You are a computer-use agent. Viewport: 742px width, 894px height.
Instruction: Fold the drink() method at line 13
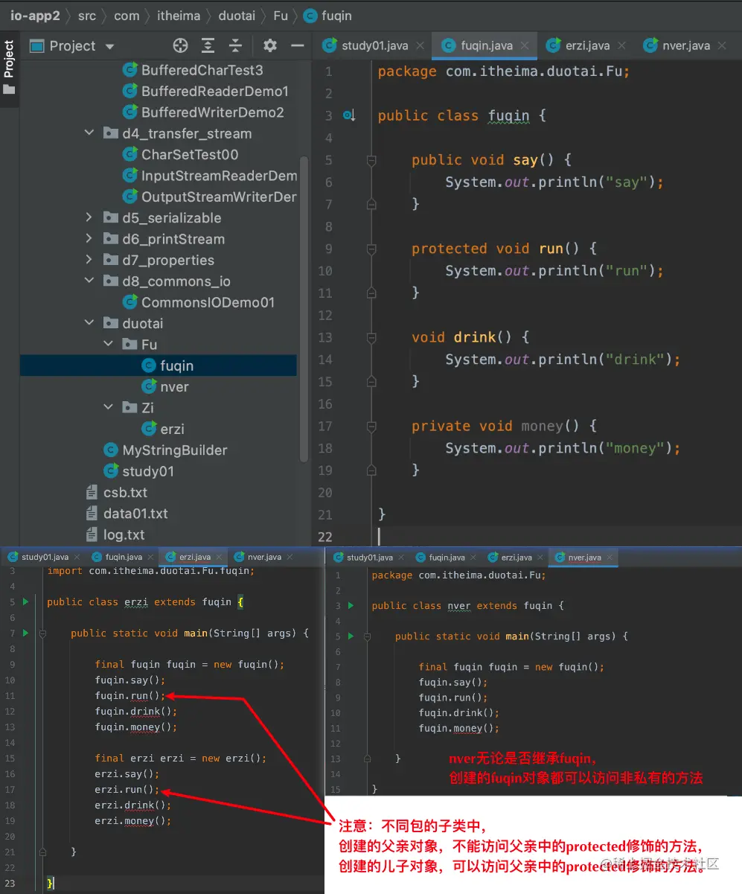(370, 337)
